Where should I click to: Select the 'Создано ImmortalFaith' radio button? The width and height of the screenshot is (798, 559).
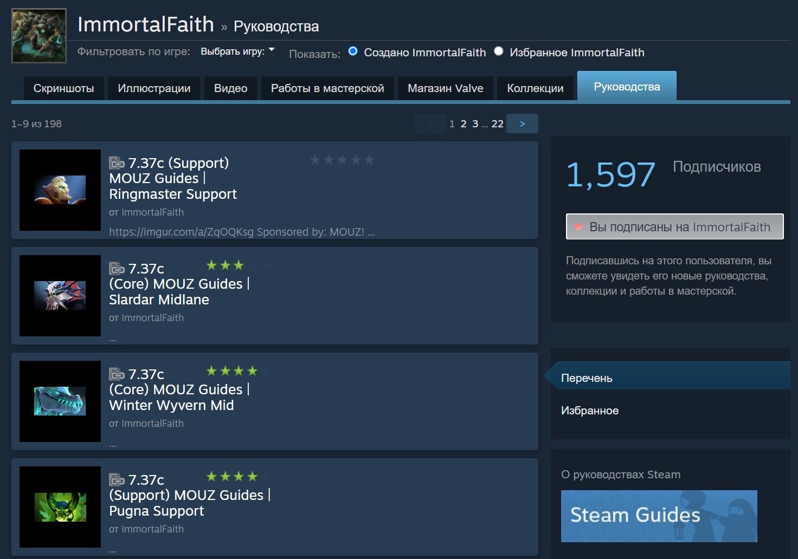[353, 51]
